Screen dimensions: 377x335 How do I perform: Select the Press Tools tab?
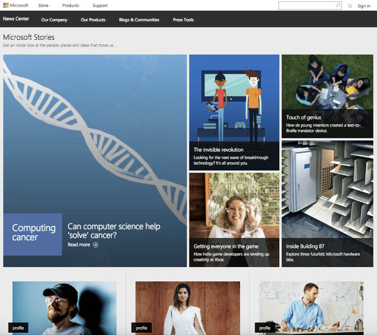[183, 20]
